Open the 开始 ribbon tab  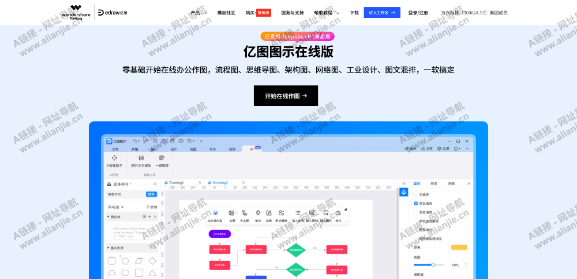click(134, 149)
